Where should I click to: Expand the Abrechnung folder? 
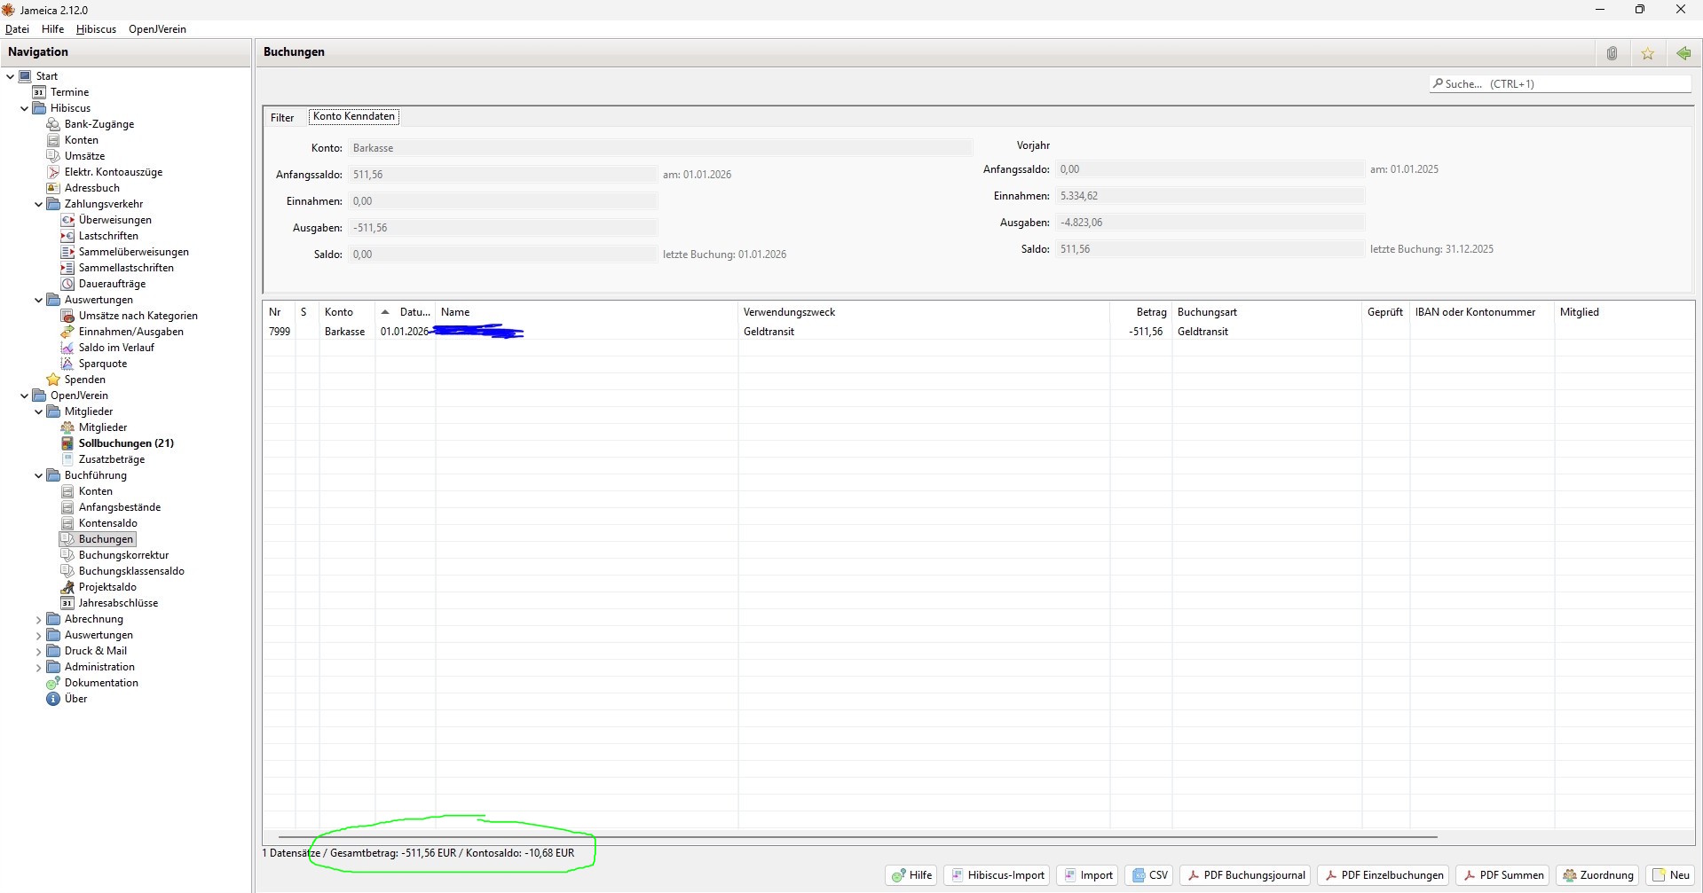(x=38, y=620)
